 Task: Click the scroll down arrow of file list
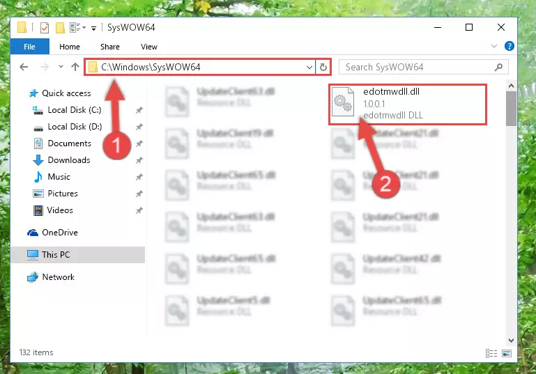511,340
